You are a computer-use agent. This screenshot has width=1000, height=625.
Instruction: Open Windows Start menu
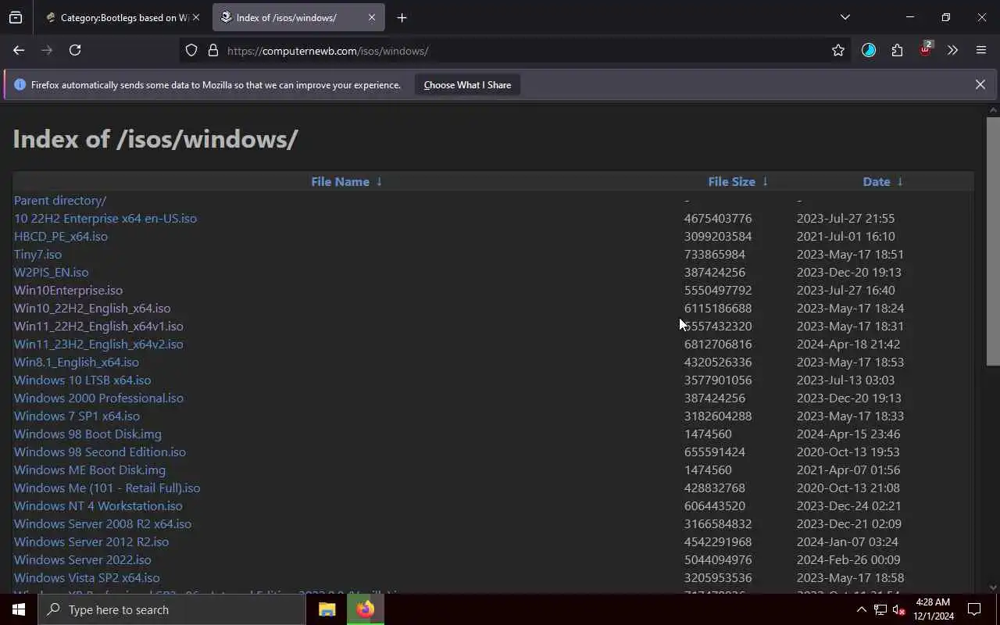click(x=19, y=609)
